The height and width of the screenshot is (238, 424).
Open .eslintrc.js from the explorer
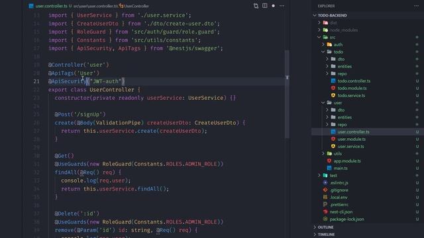click(x=339, y=183)
